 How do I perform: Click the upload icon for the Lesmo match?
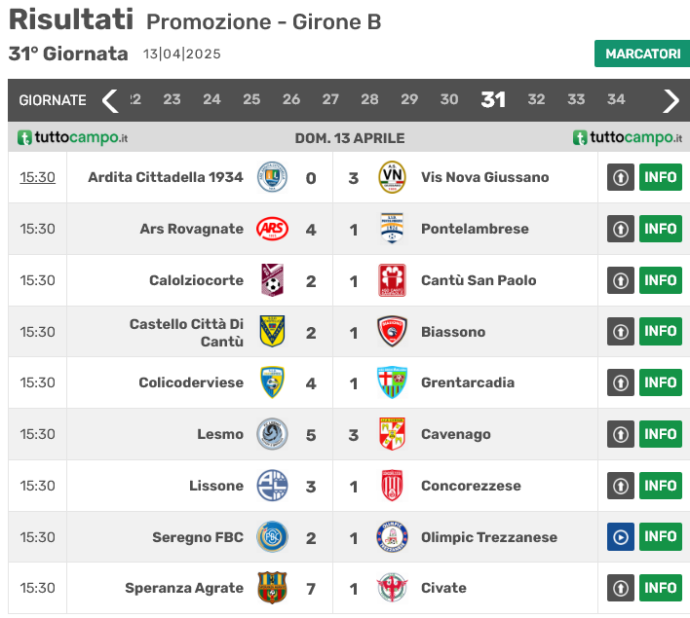point(621,434)
